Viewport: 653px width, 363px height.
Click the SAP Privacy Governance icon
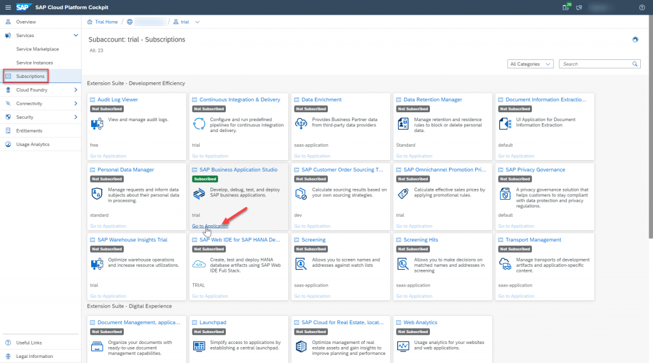tap(505, 194)
